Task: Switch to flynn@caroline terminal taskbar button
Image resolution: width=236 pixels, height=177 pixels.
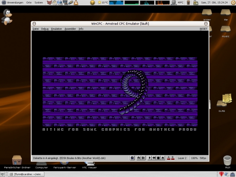Action: coord(26,174)
